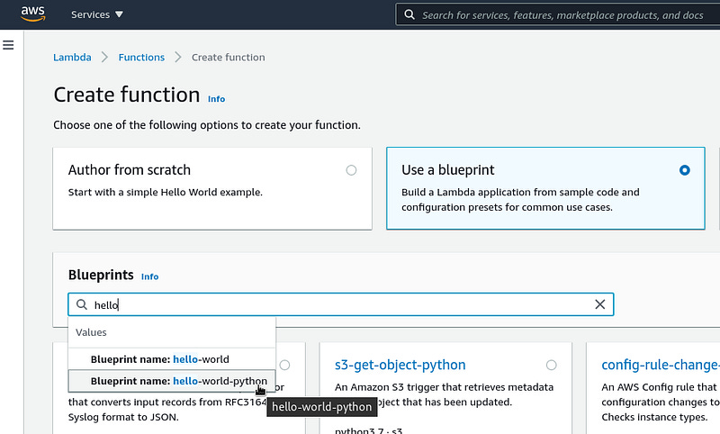Click the search magnifier in top bar
The height and width of the screenshot is (434, 720).
point(409,14)
